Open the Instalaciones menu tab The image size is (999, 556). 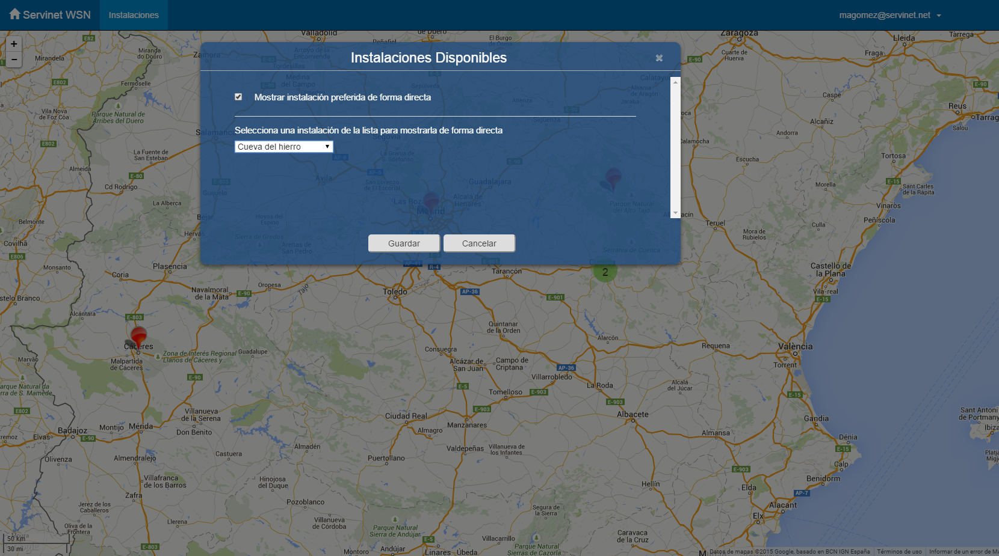click(134, 15)
